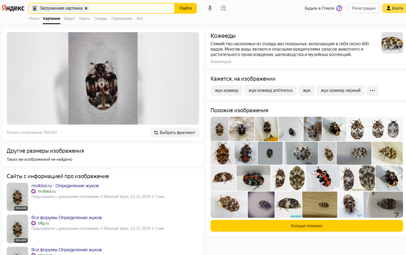Remove the uploaded picture chip with X
The height and width of the screenshot is (255, 406).
86,8
